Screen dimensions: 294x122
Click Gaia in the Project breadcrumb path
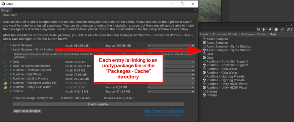[273, 34]
